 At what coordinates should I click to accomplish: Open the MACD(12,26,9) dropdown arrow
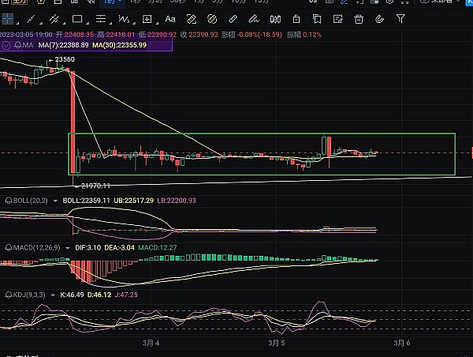(68, 248)
